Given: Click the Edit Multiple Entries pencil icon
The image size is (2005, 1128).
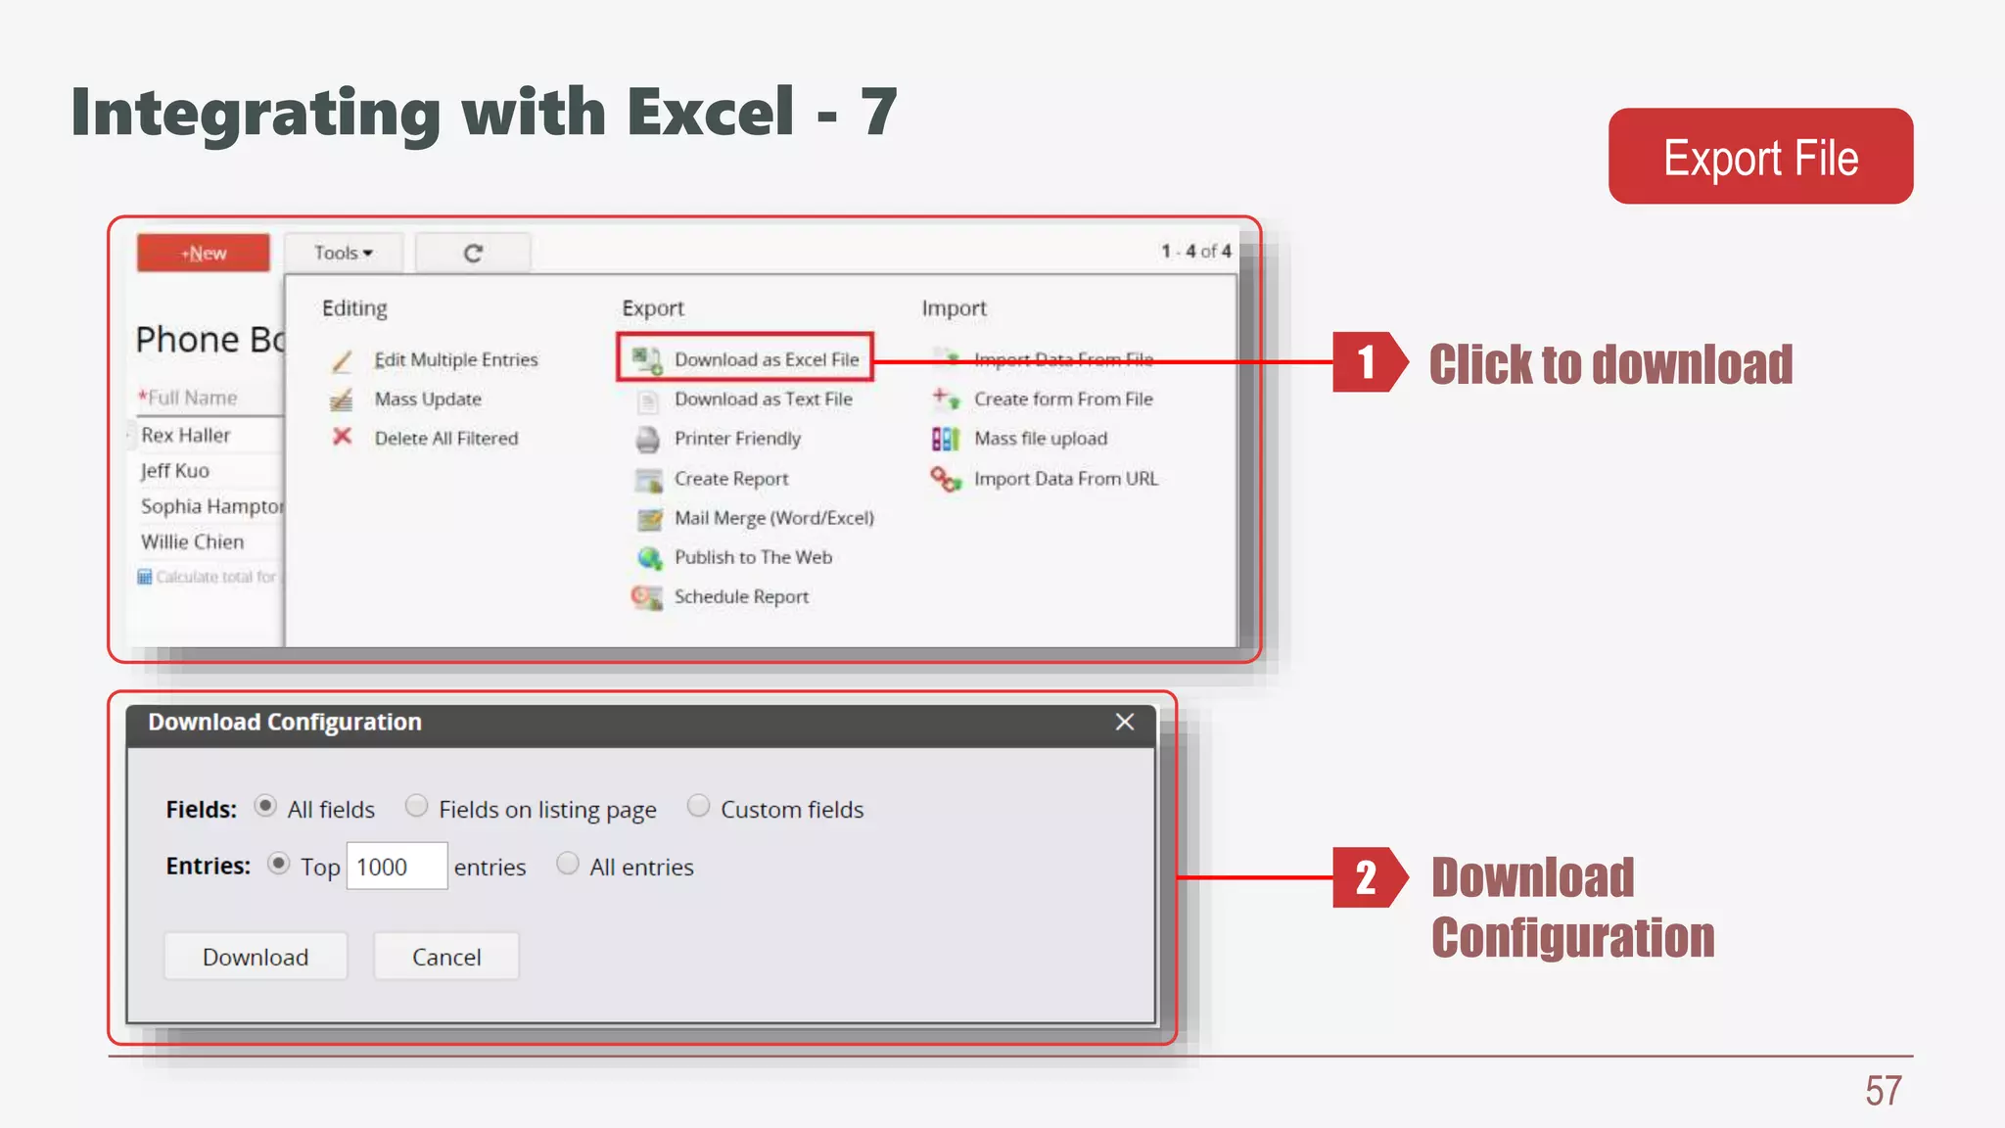Looking at the screenshot, I should coord(342,361).
